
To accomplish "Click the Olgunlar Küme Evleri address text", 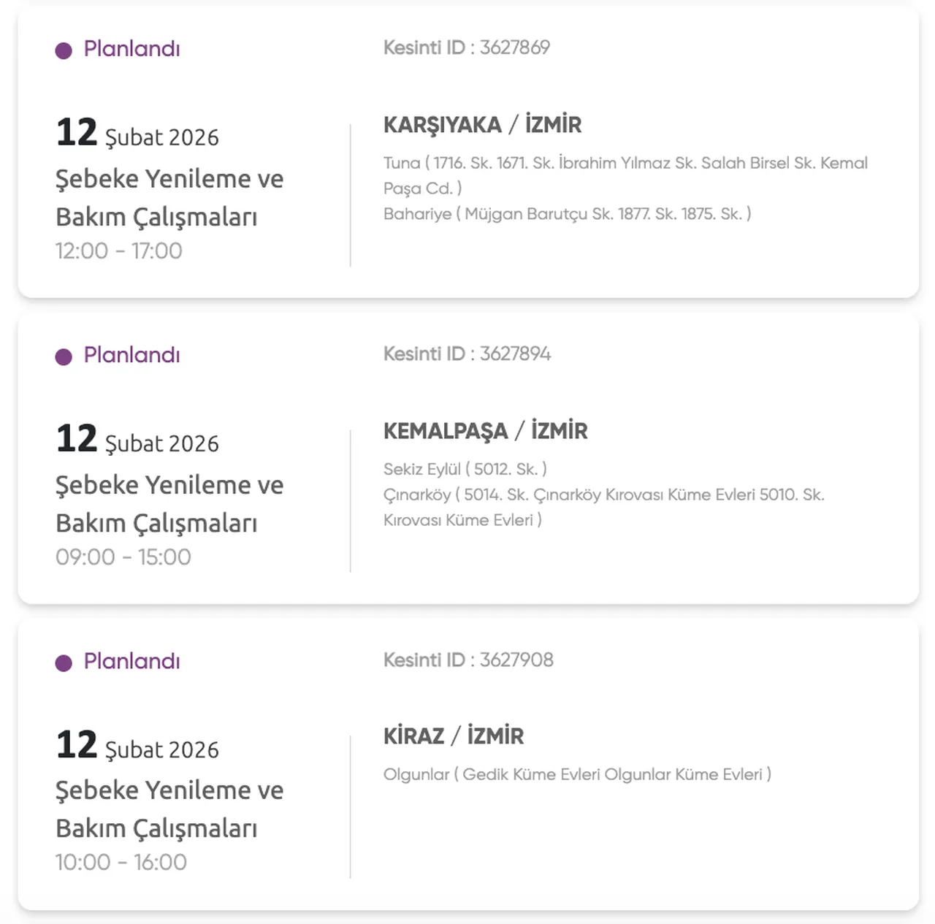I will (577, 774).
